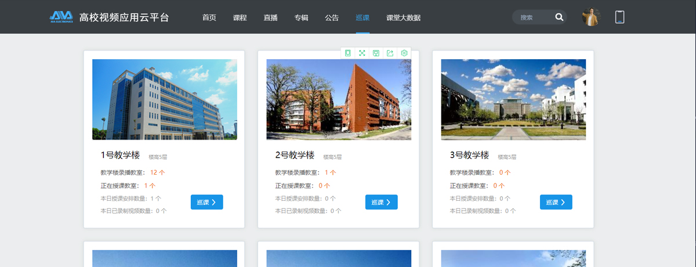Open 课堂大数据 in the navigation bar
This screenshot has width=696, height=267.
[x=403, y=17]
